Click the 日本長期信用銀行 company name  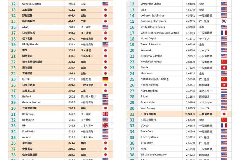tap(32, 62)
